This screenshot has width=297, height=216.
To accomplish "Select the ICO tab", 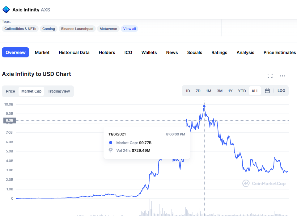I will pyautogui.click(x=128, y=52).
